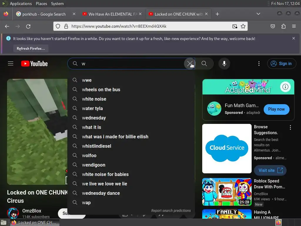
Task: Click the Refresh Firefox… button
Action: point(31,49)
